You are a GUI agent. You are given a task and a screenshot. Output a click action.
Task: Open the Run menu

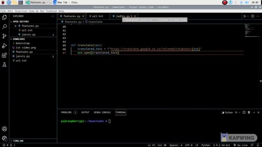coord(42,11)
